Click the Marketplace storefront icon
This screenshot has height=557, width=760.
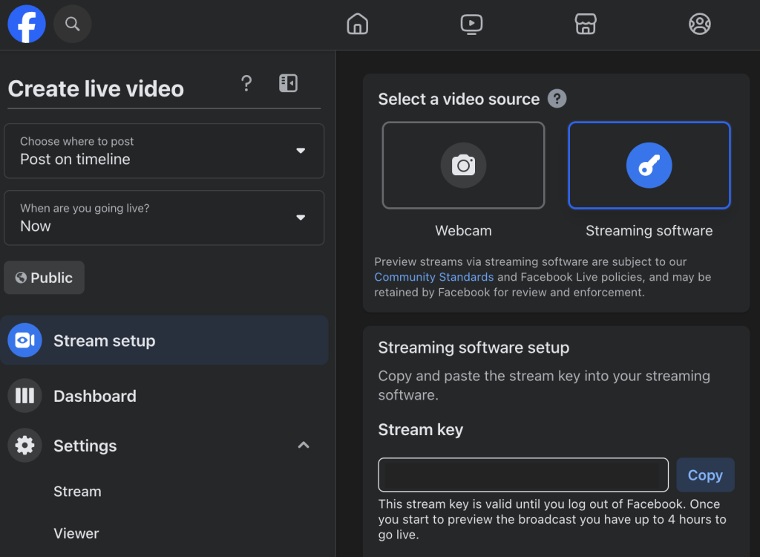click(586, 24)
